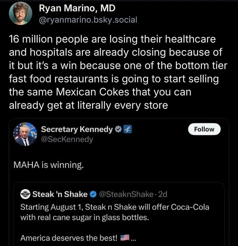The image size is (238, 246).
Task: Click the 'MAHA is winning.' tweet text
Action: (x=49, y=165)
